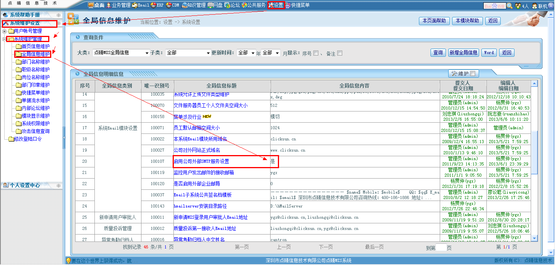The width and height of the screenshot is (555, 265).
Task: Click the table's vertical scrollbar down arrow
Action: click(x=534, y=239)
